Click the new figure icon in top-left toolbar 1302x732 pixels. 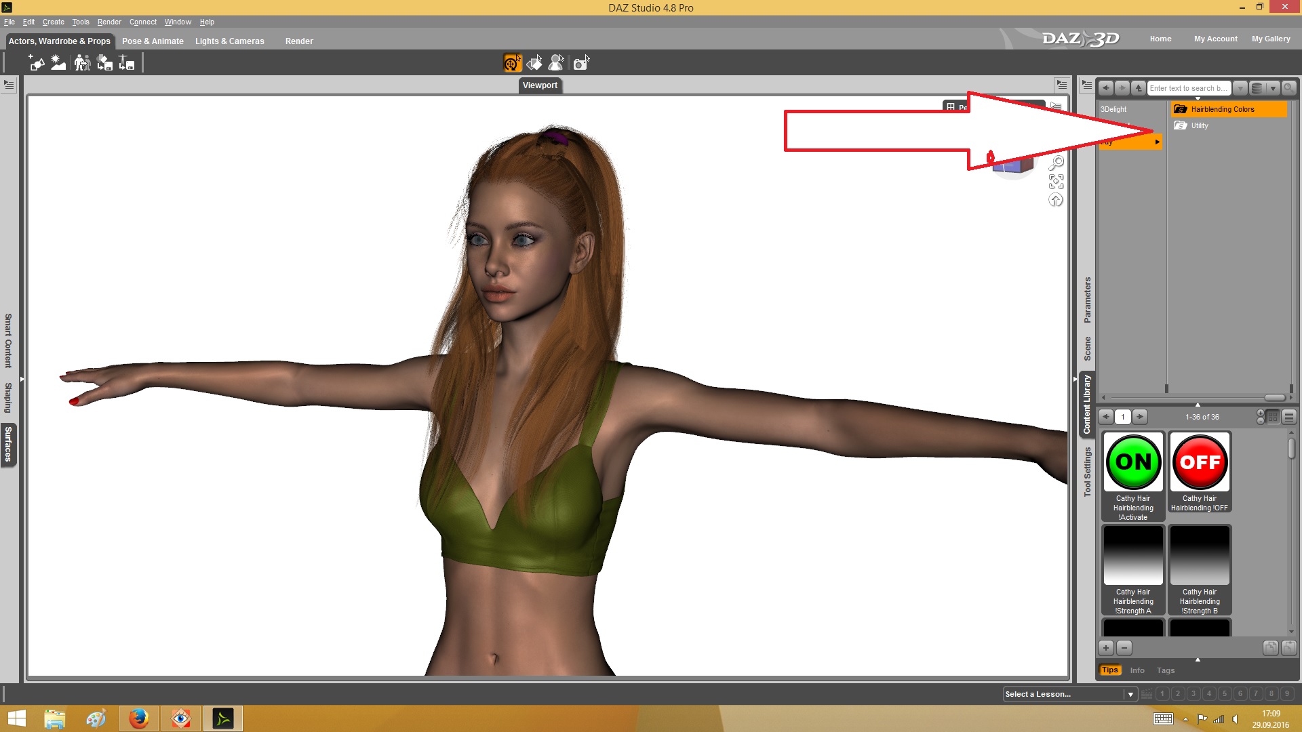click(x=36, y=63)
